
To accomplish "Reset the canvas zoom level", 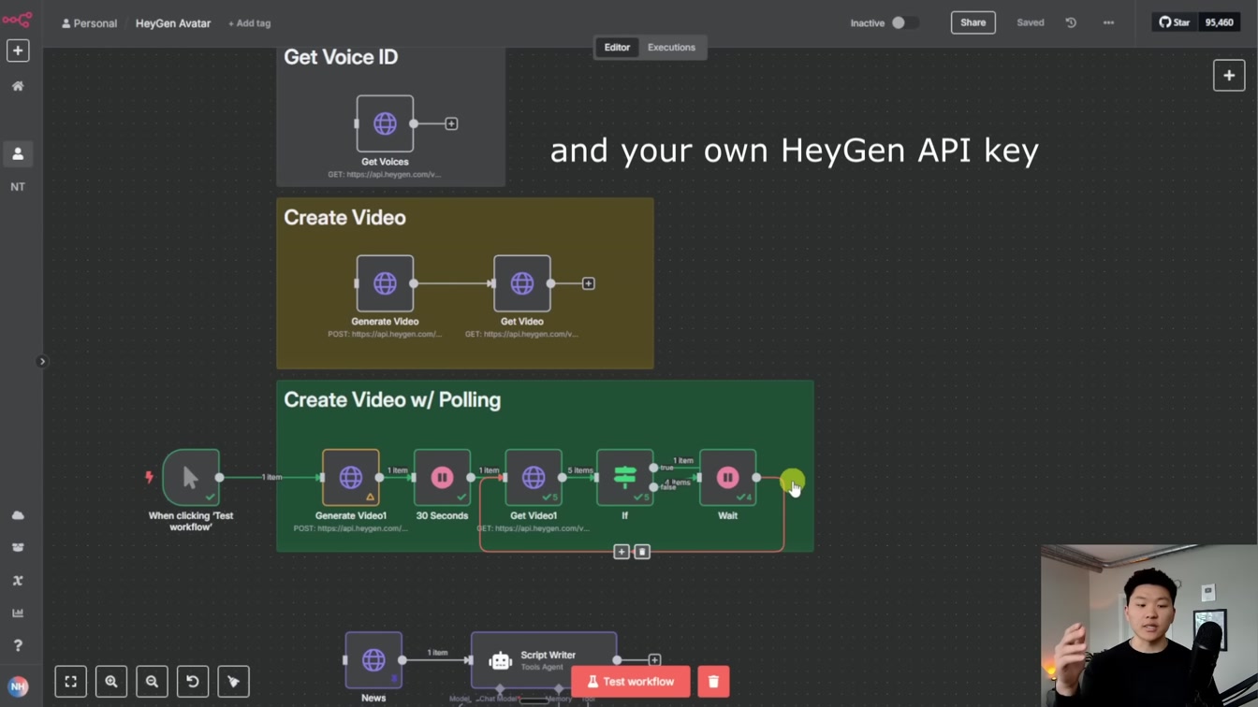I will [193, 682].
